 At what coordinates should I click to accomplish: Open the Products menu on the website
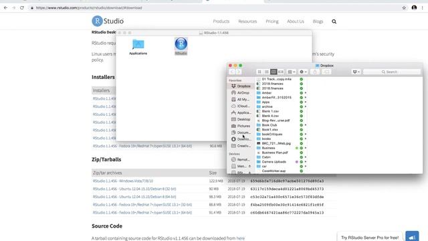(221, 21)
